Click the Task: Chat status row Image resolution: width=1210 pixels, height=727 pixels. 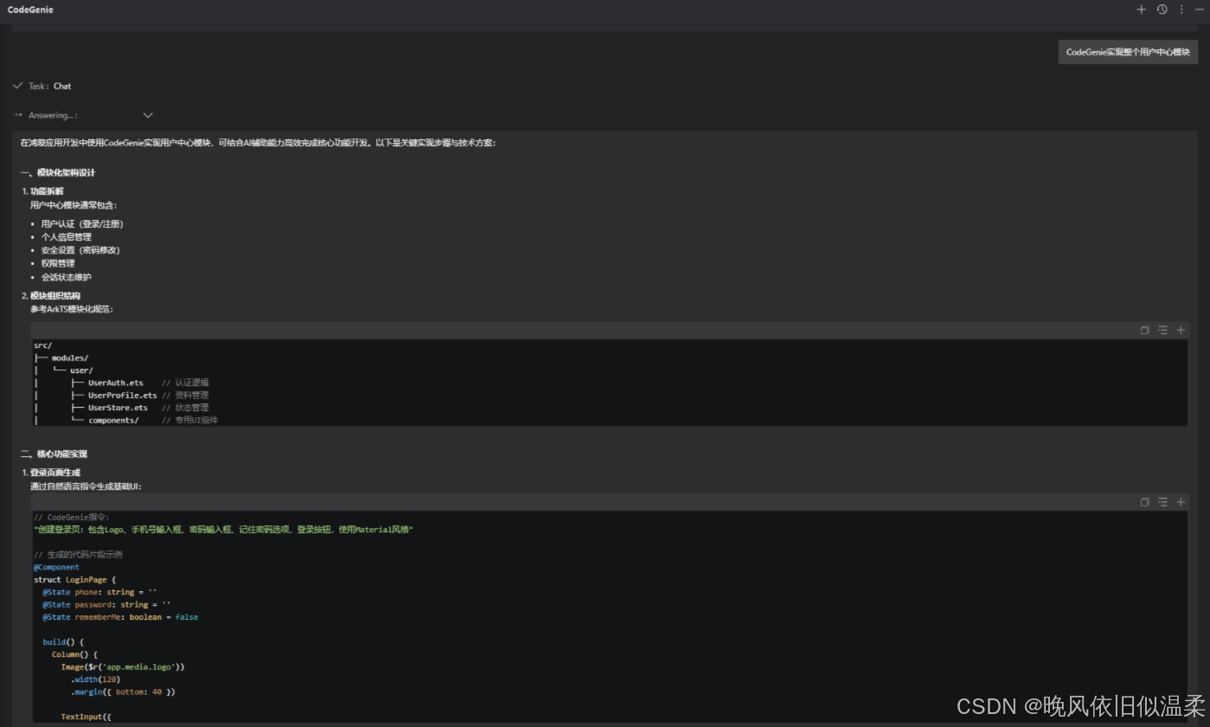point(42,86)
